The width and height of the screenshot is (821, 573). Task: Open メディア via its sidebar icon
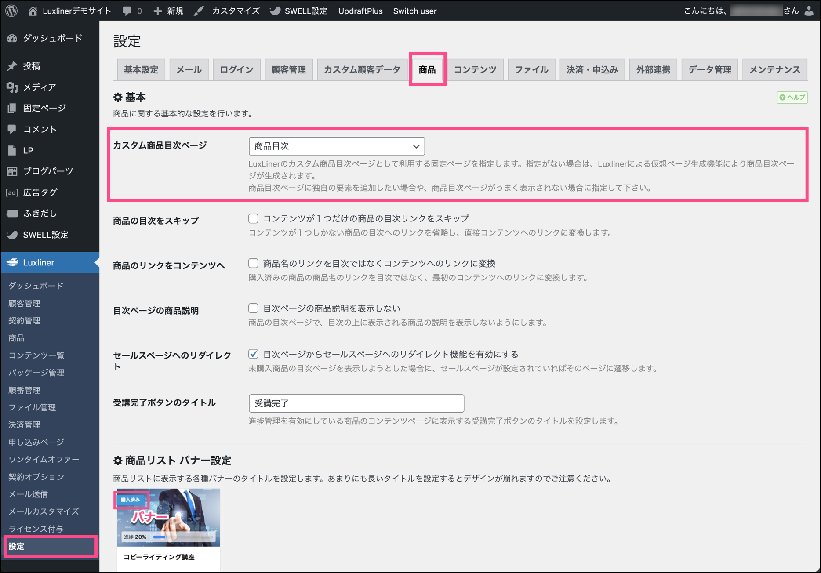(12, 87)
